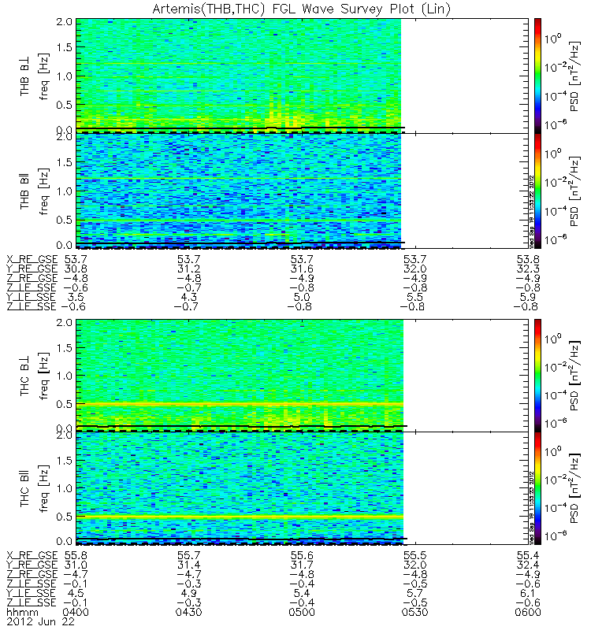Viewport: 591px width, 630px height.
Task: Click 'Y_LE_SSE' row label in the THB ephemeris table
Action: (x=31, y=297)
